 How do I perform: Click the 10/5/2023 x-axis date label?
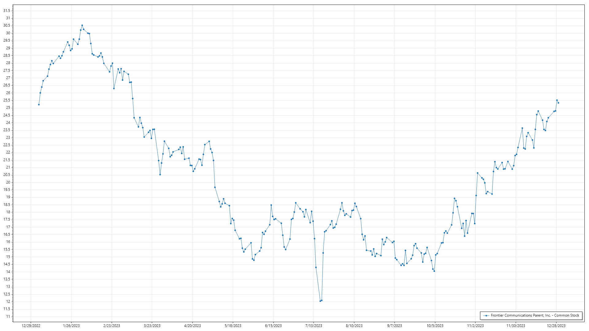(435, 325)
